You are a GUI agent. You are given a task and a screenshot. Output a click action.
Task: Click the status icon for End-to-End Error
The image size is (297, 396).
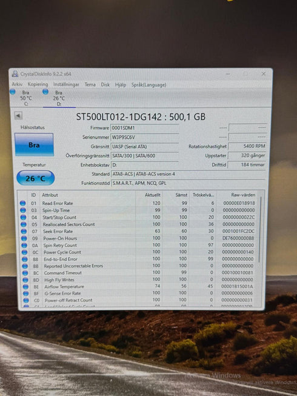25,259
